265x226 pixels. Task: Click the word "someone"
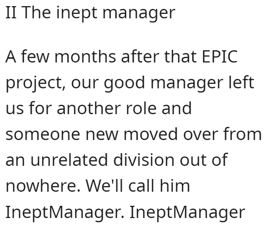43,134
